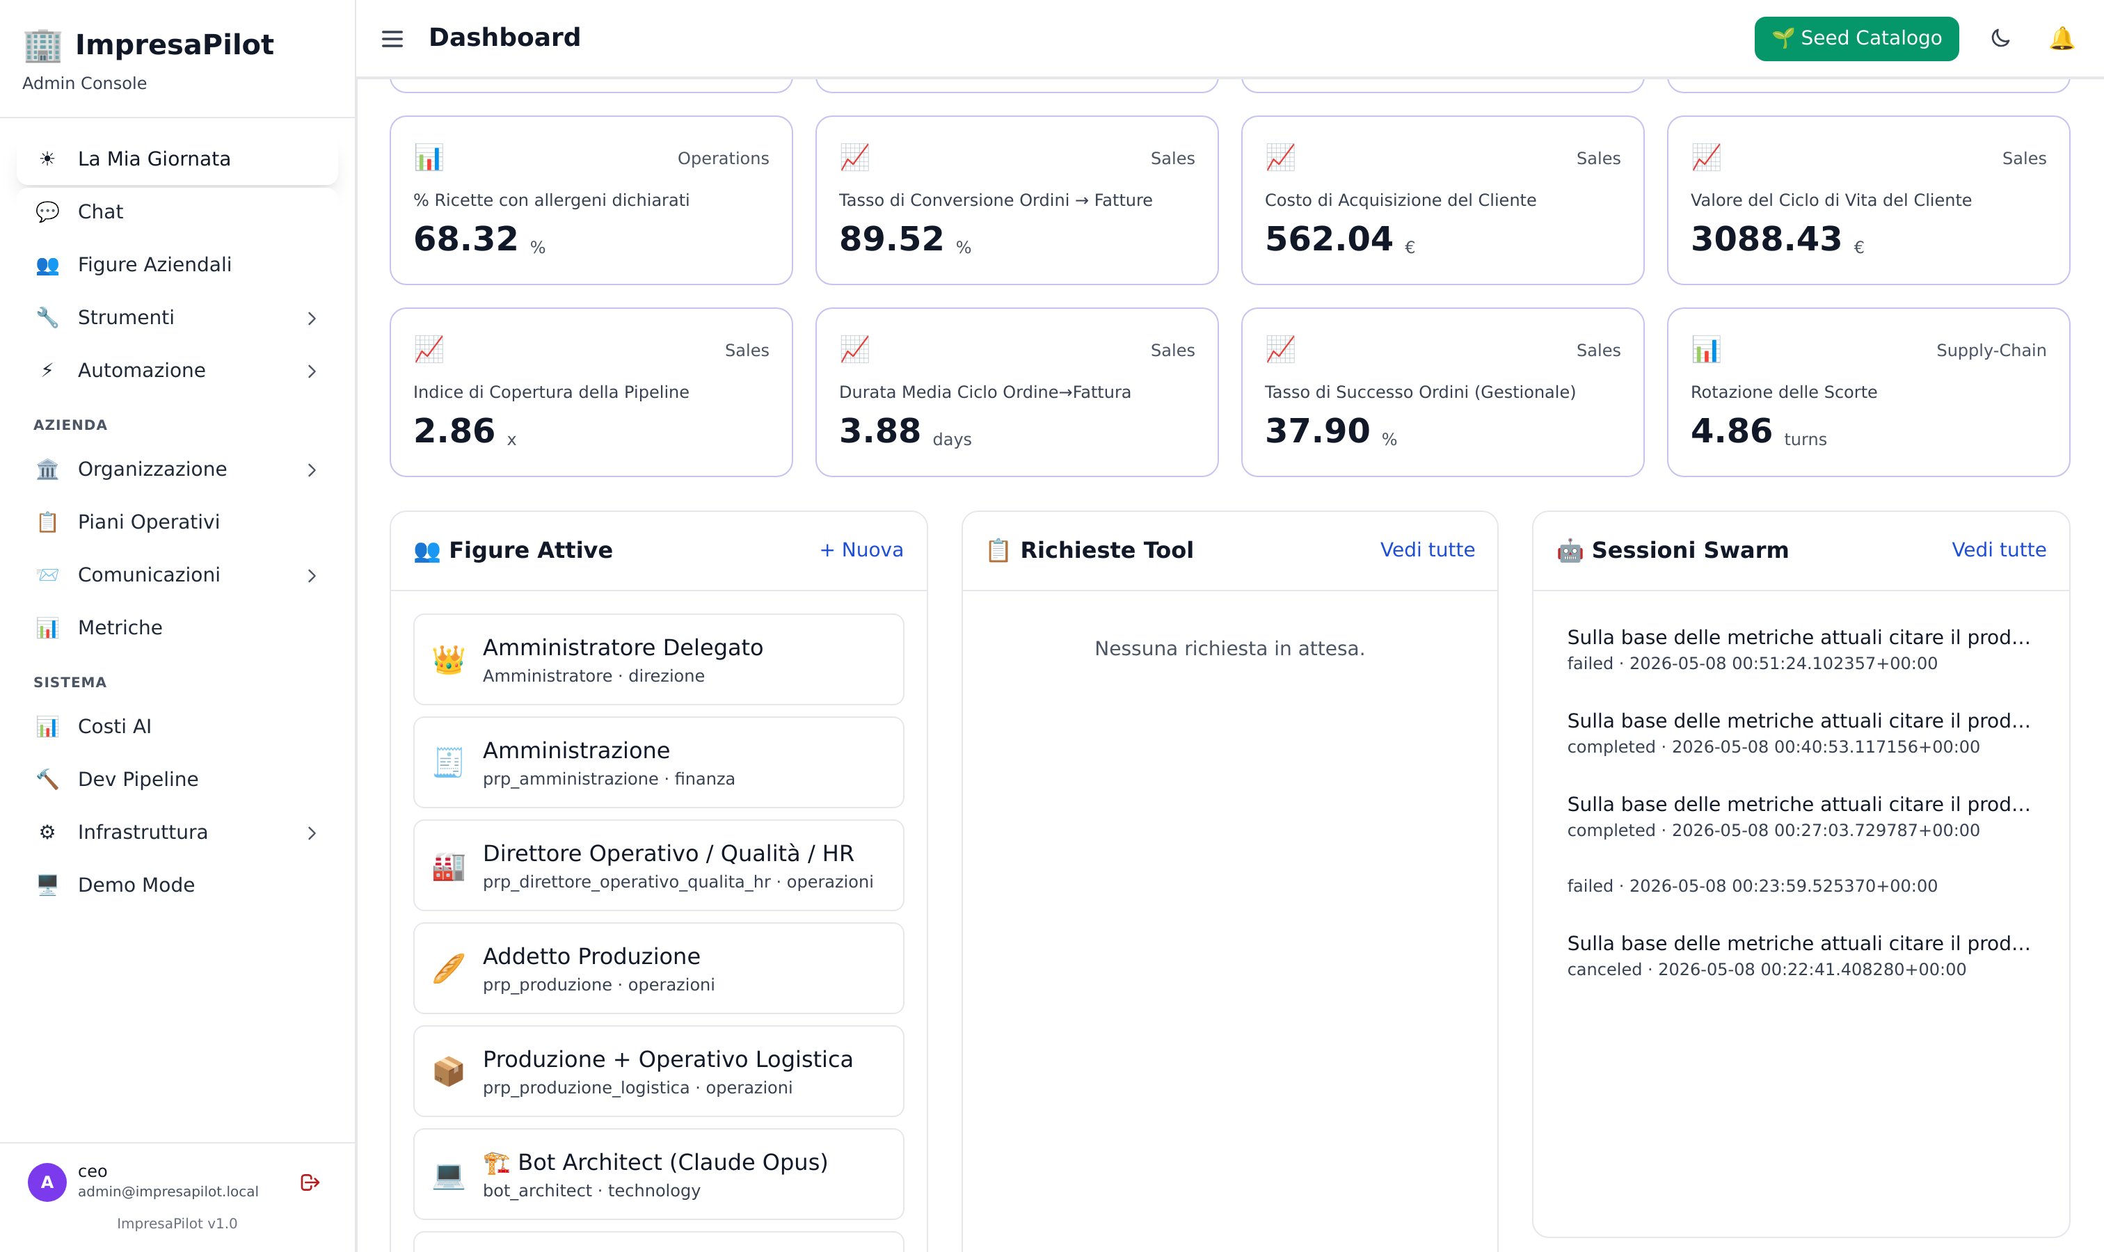The height and width of the screenshot is (1252, 2104).
Task: Open Costo di Acquisizione del Cliente card
Action: pos(1442,200)
